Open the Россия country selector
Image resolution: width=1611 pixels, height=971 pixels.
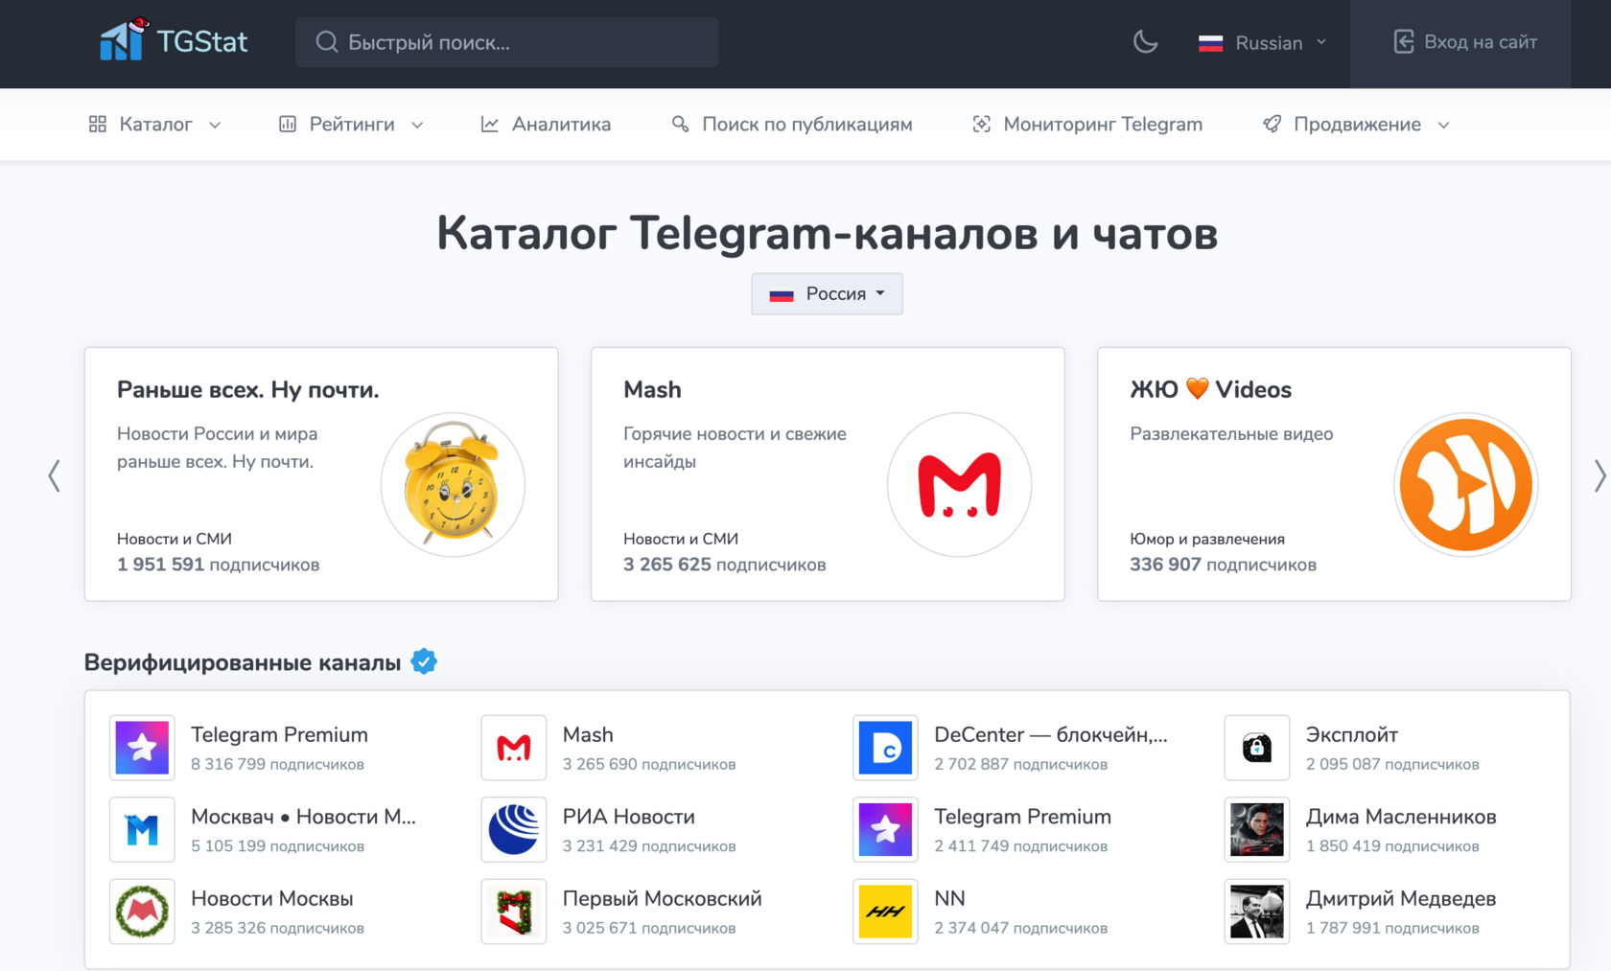click(827, 293)
